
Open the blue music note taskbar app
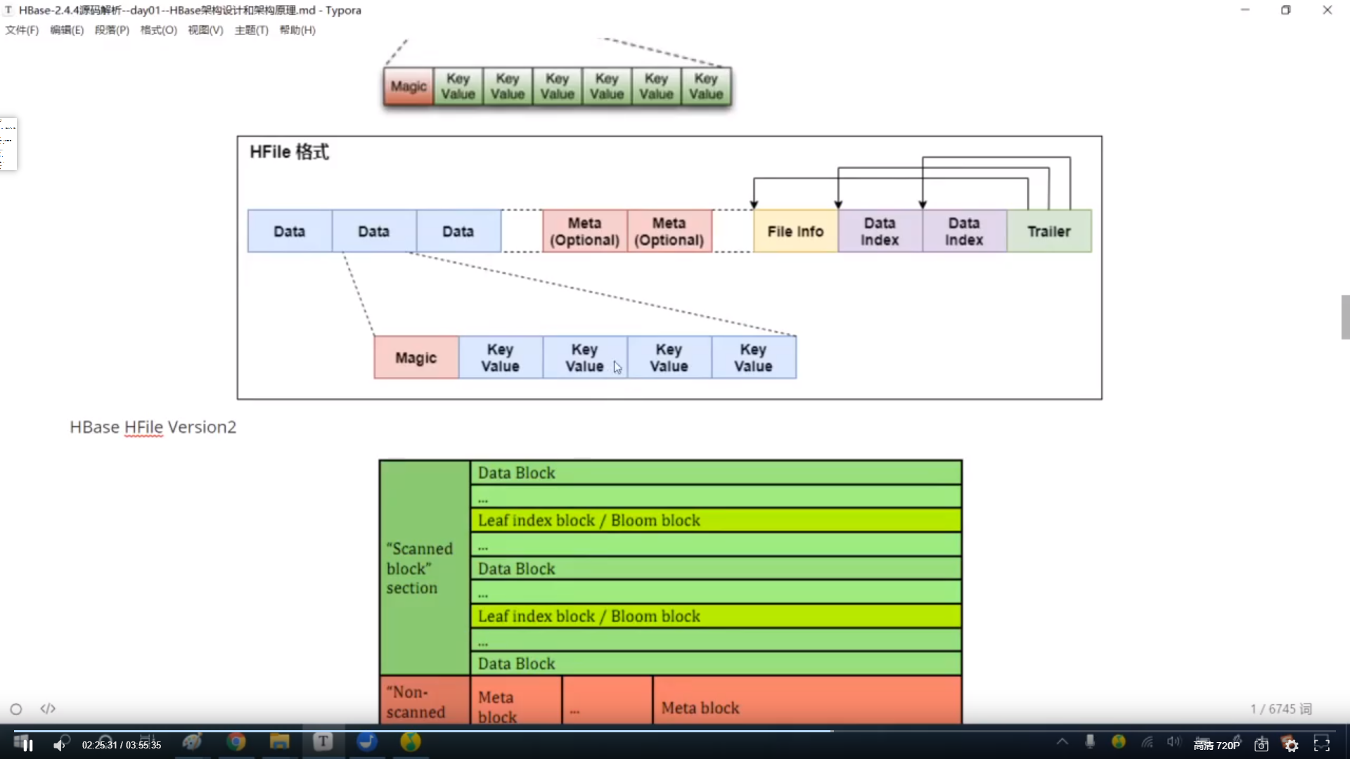click(367, 742)
